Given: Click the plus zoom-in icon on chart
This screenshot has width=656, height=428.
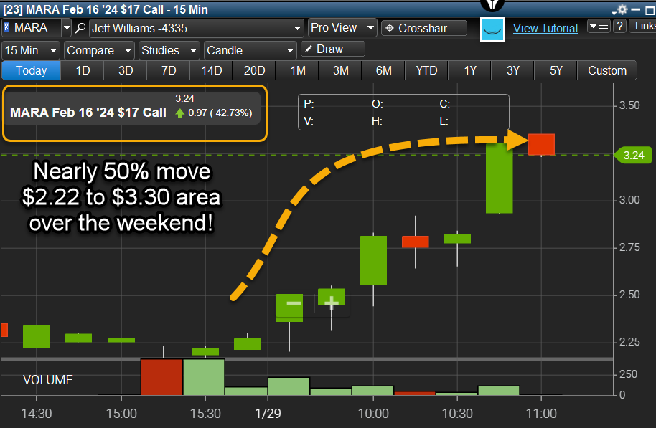Looking at the screenshot, I should (x=331, y=303).
